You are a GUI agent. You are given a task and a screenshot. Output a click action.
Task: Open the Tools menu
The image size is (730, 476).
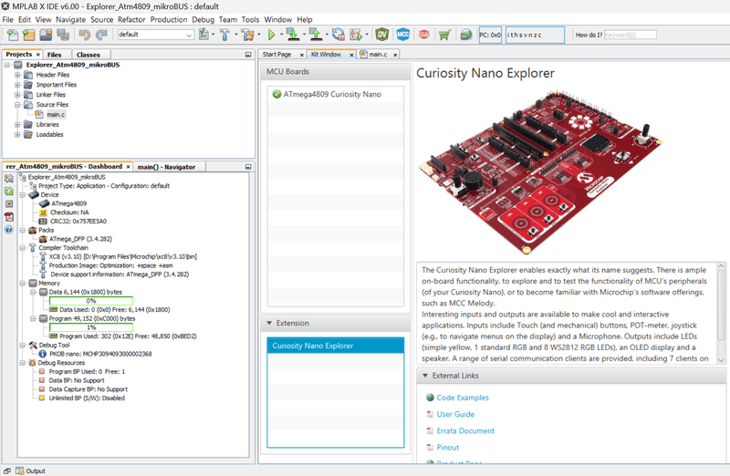(x=250, y=19)
